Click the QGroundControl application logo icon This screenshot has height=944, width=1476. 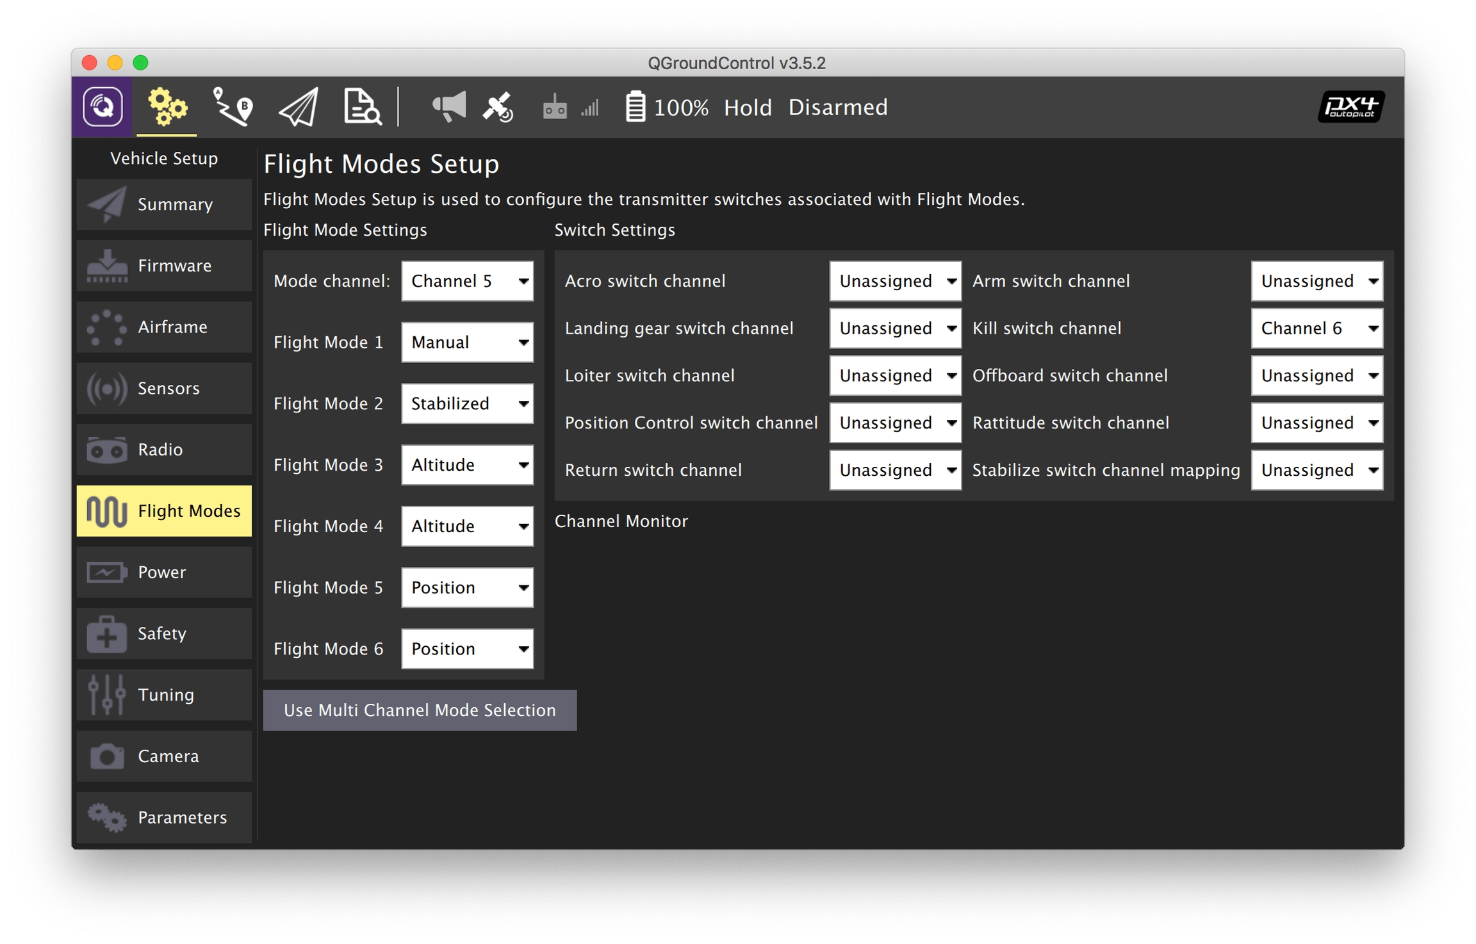coord(102,106)
